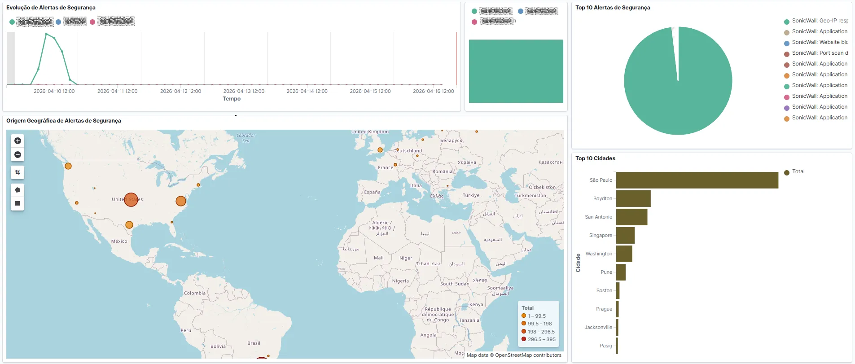
Task: Click the San Antonio bar in the cities chart
Action: click(x=631, y=217)
